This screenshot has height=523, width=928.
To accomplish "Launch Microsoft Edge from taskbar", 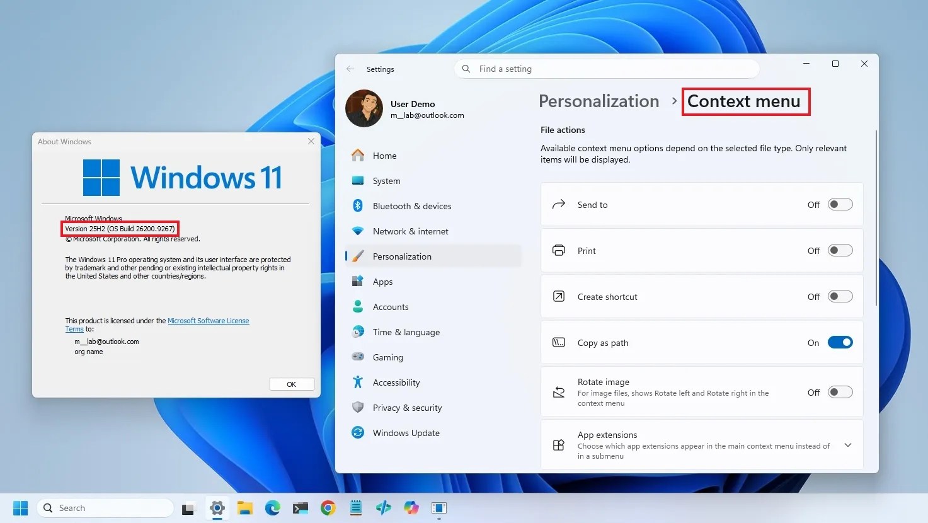I will tap(273, 508).
